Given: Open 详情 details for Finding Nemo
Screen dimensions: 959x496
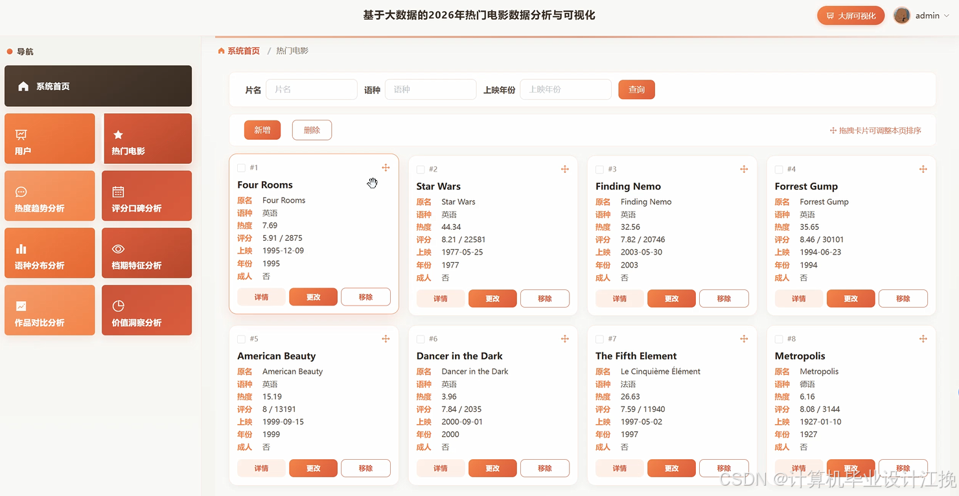Looking at the screenshot, I should tap(620, 299).
